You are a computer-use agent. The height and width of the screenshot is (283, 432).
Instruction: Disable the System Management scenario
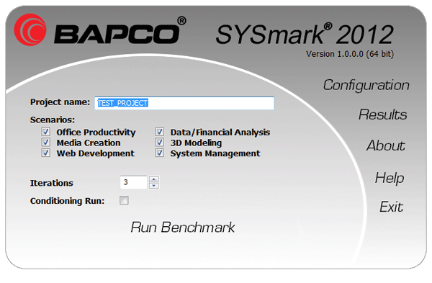pos(160,153)
